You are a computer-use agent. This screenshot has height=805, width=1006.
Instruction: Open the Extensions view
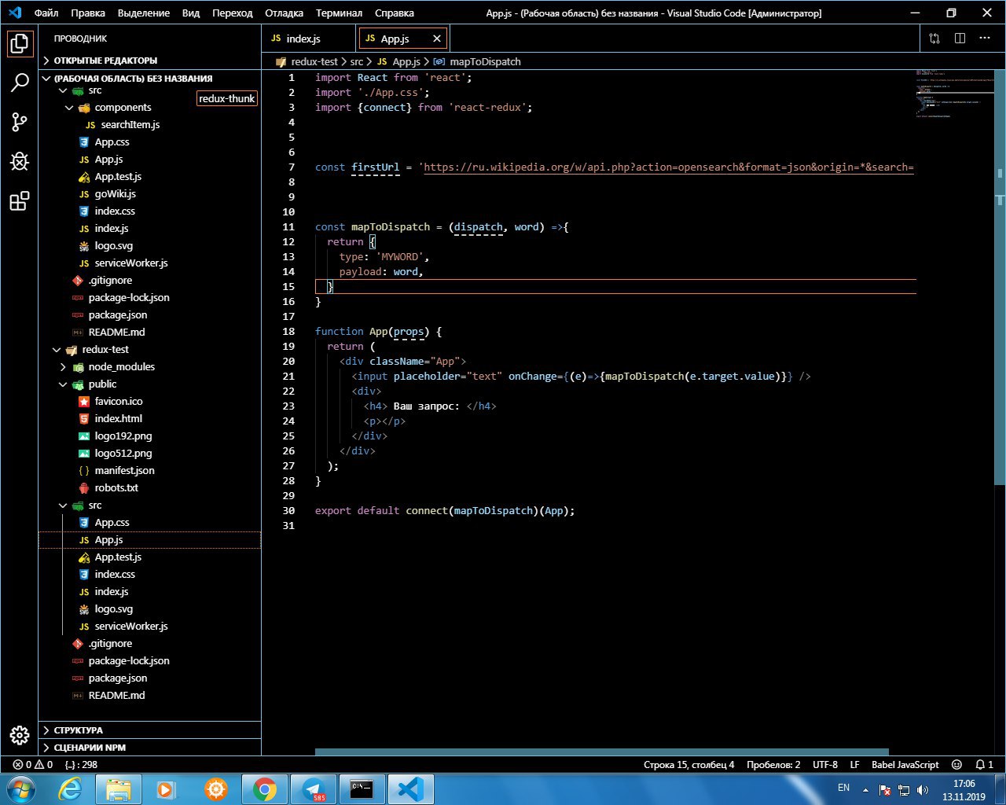(20, 201)
